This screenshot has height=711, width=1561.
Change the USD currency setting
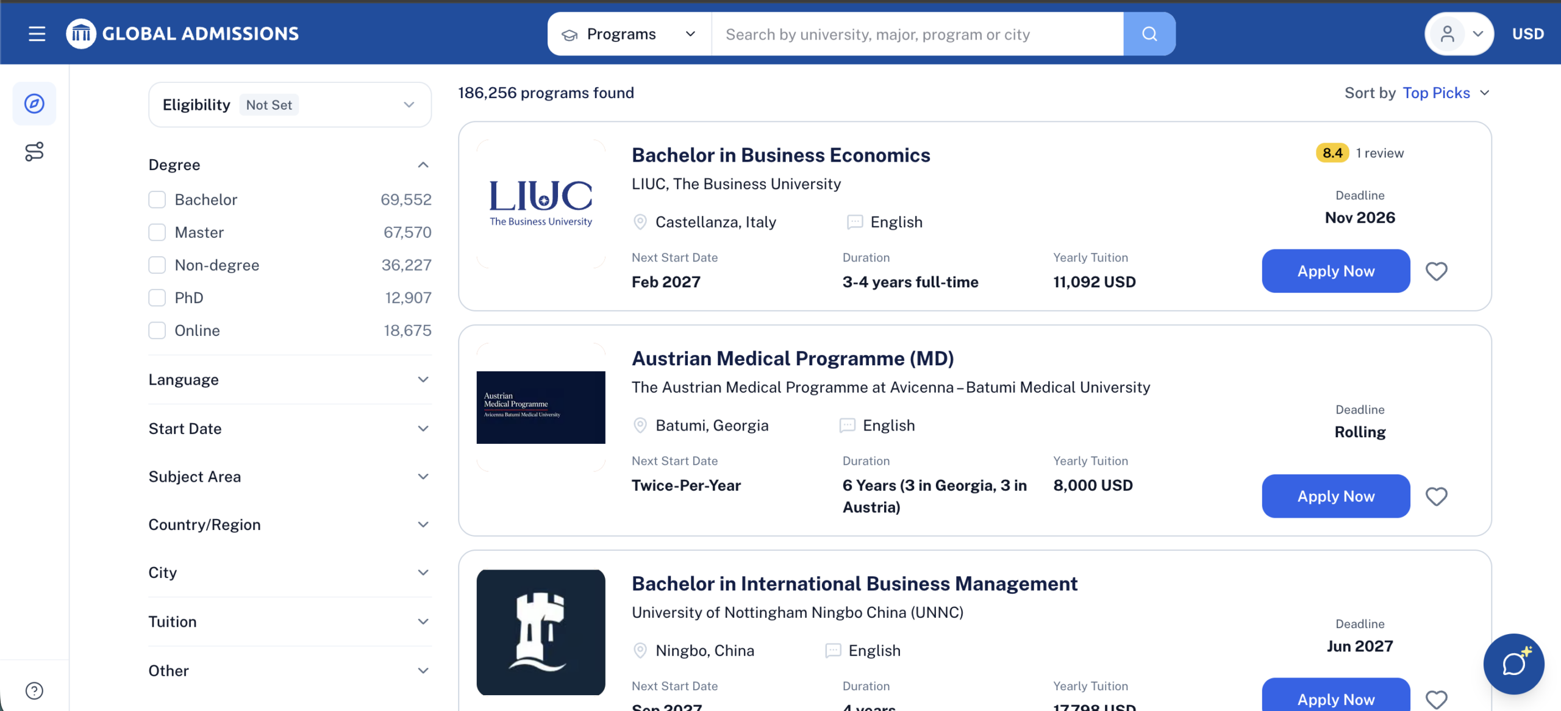pyautogui.click(x=1528, y=34)
